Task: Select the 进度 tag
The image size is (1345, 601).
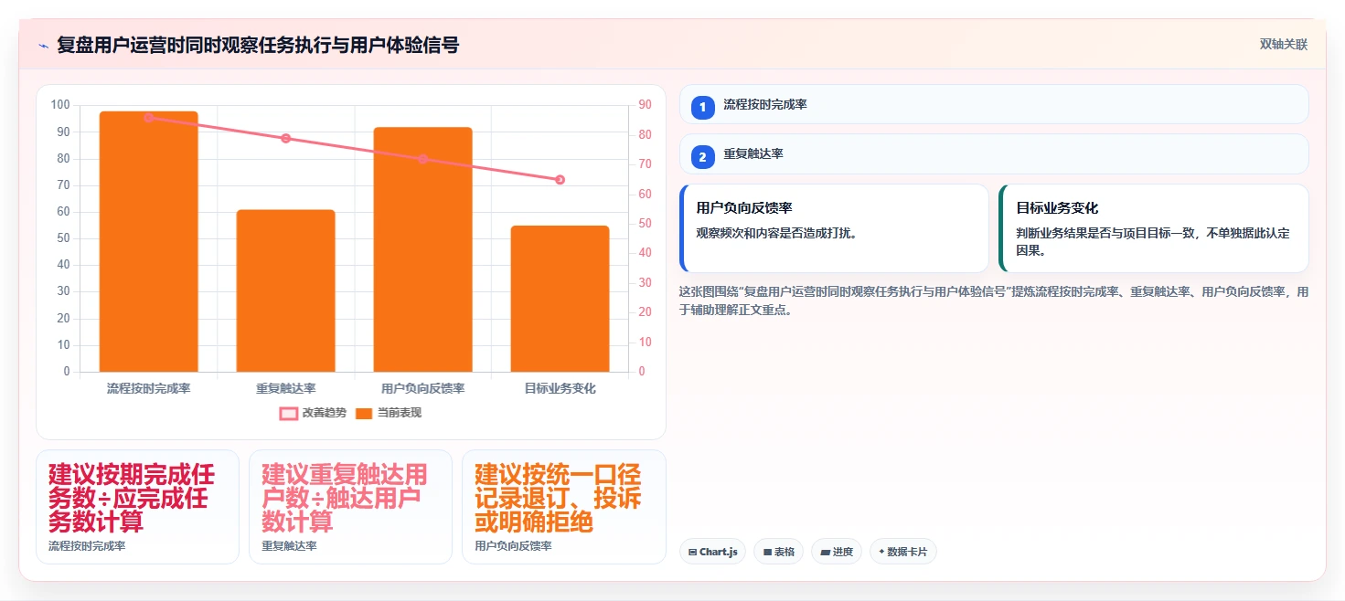Action: [x=837, y=552]
